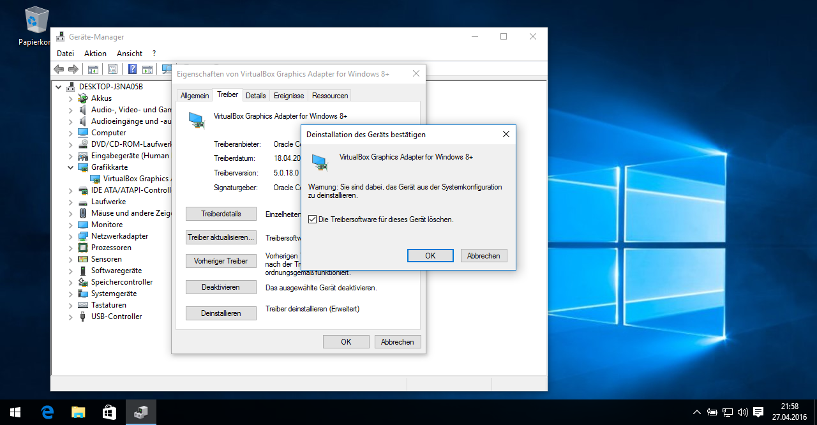This screenshot has height=425, width=817.
Task: Expand the Akkus tree node
Action: 71,99
